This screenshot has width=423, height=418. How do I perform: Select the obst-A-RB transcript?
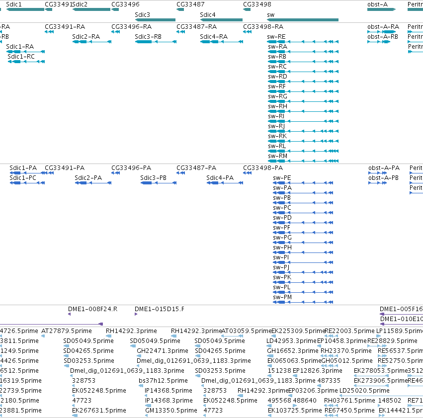379,42
